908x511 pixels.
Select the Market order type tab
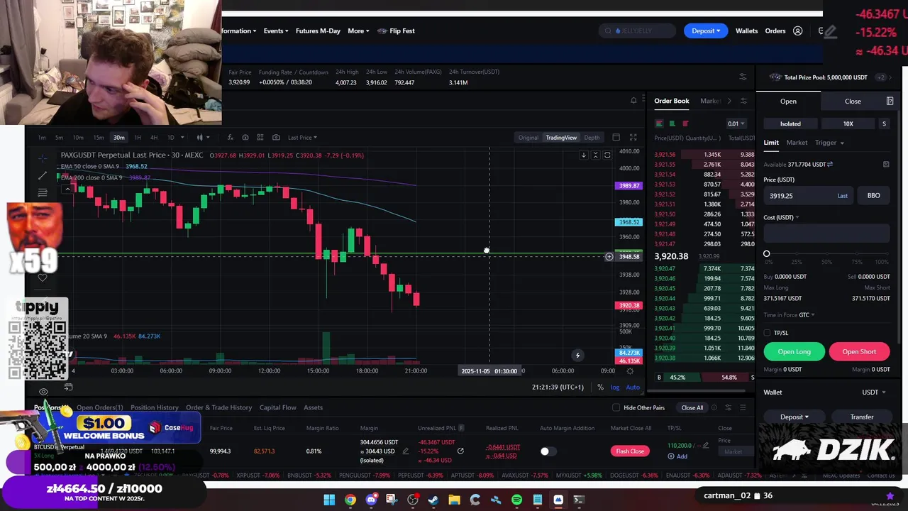(797, 143)
